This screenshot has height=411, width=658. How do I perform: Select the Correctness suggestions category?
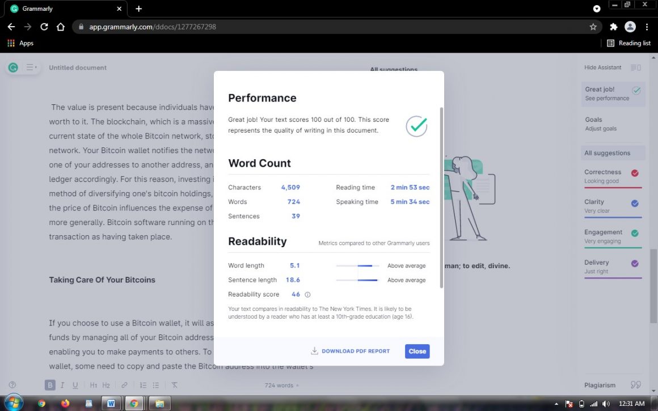pos(612,176)
